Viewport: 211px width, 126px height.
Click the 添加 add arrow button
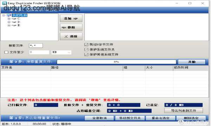(71, 19)
